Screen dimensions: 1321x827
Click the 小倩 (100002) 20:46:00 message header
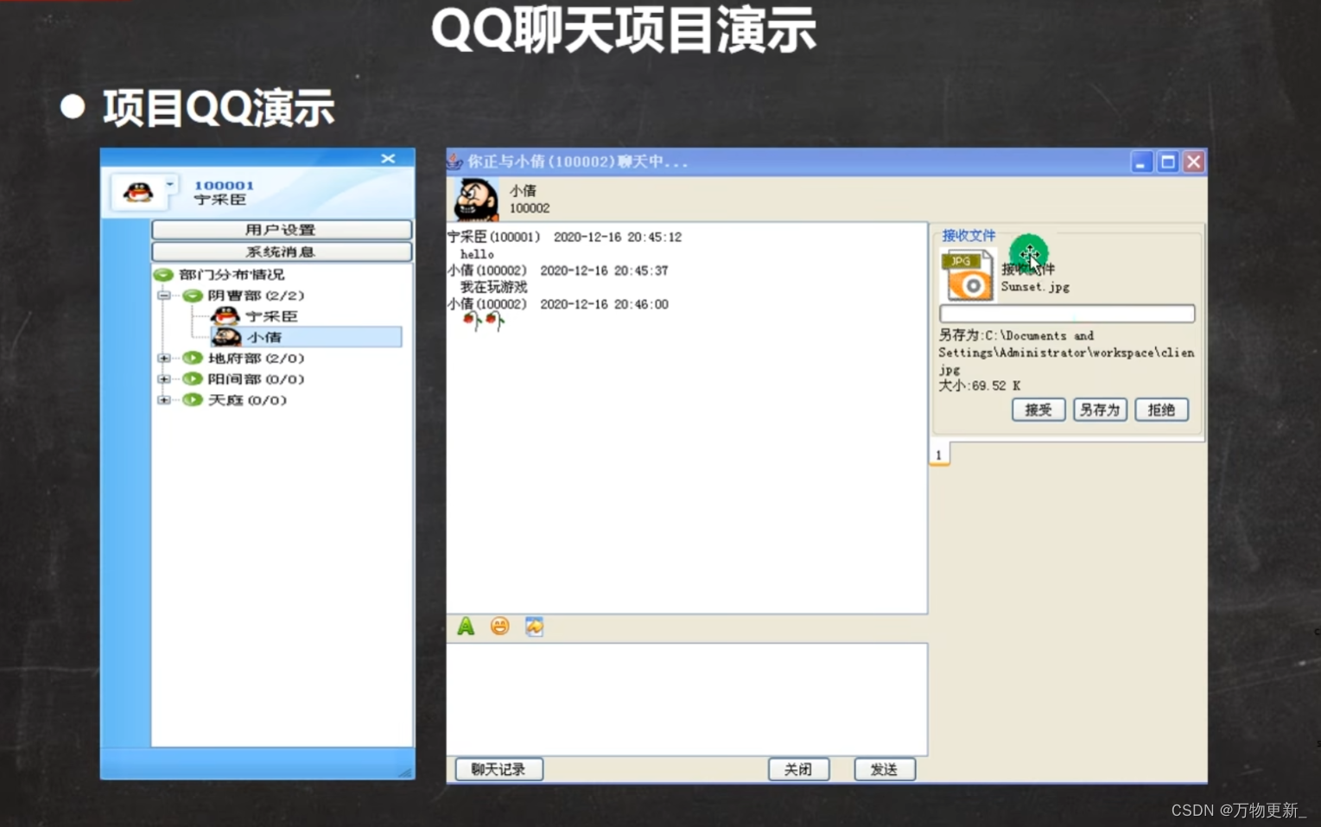point(558,304)
